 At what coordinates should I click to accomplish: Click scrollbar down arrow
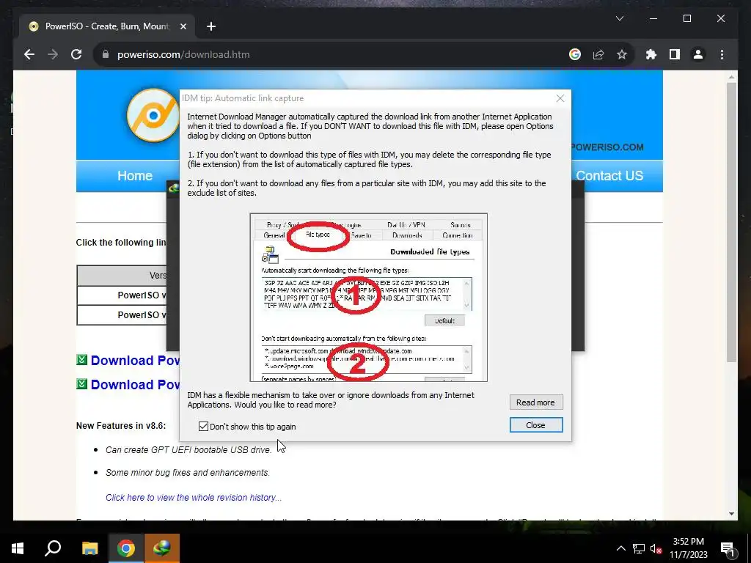(x=731, y=514)
